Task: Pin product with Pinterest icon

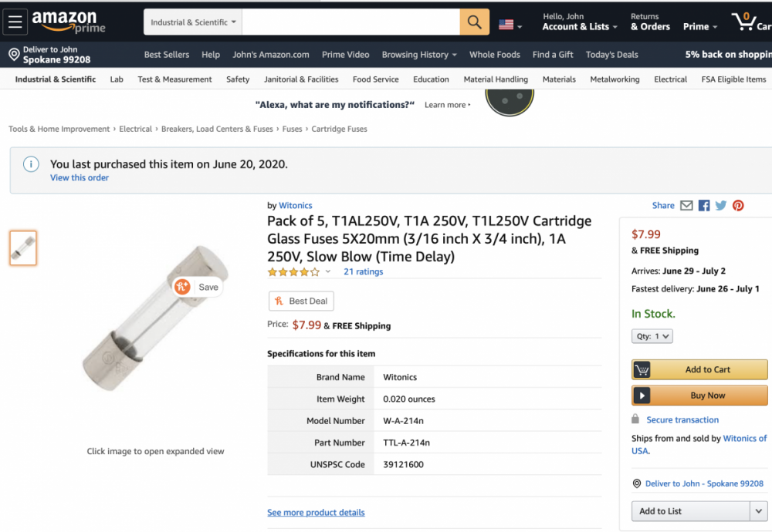Action: click(738, 206)
